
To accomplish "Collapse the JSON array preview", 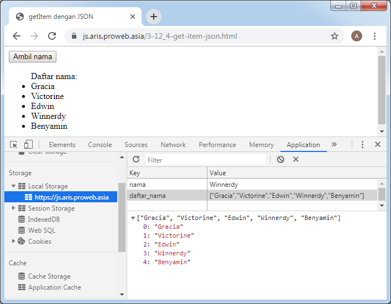I will click(x=133, y=218).
